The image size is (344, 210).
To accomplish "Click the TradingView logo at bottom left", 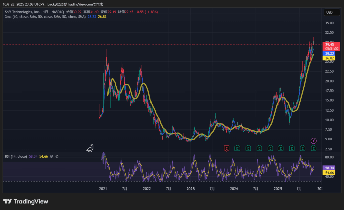I will (26, 201).
